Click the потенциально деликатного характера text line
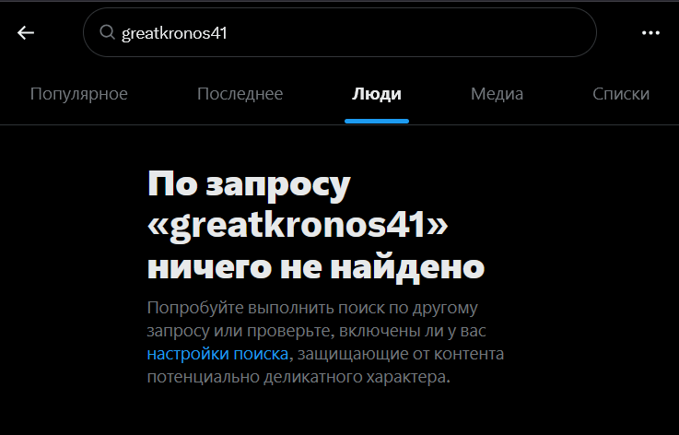679x435 pixels. tap(299, 377)
